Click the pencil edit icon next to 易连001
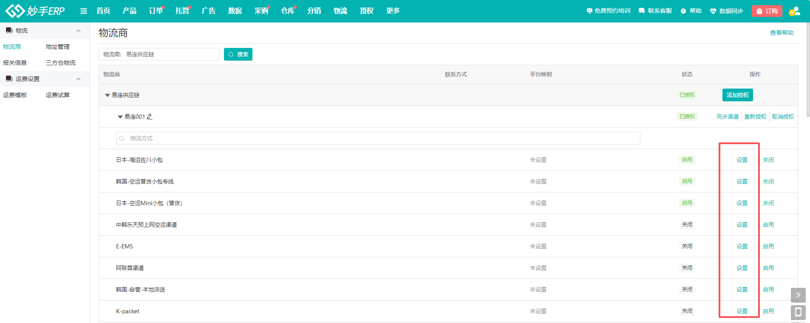810x323 pixels. pyautogui.click(x=150, y=117)
